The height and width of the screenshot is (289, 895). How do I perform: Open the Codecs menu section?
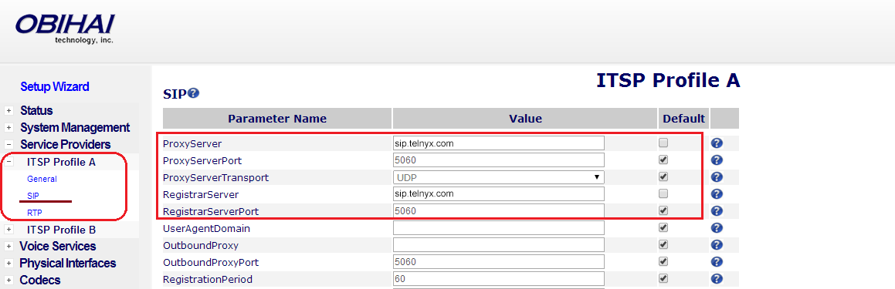pyautogui.click(x=40, y=281)
